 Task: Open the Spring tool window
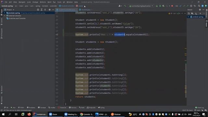101,108
